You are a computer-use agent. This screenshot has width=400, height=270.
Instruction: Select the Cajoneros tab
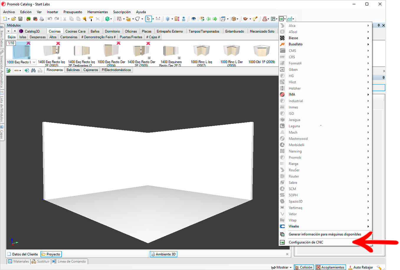pos(91,70)
